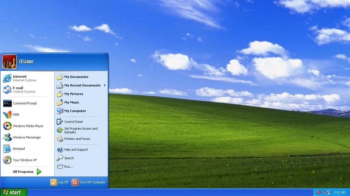Open My Documents
Viewport: 350px width, 196px height.
[x=77, y=77]
